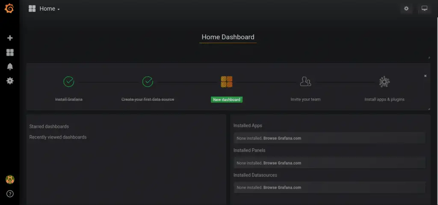Browse Grafana.com under Installed Apps
The width and height of the screenshot is (438, 205).
point(282,138)
